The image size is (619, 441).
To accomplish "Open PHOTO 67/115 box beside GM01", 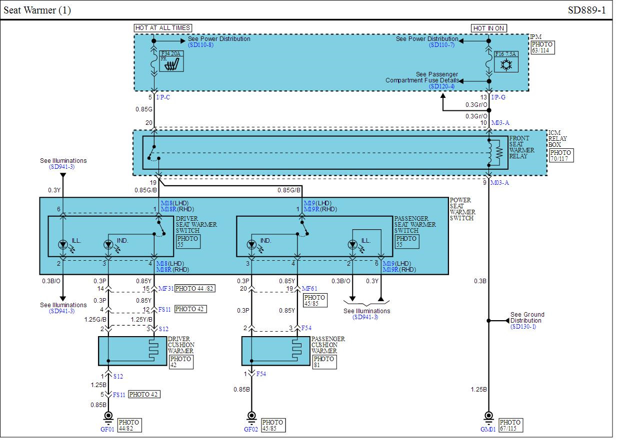I will point(510,426).
